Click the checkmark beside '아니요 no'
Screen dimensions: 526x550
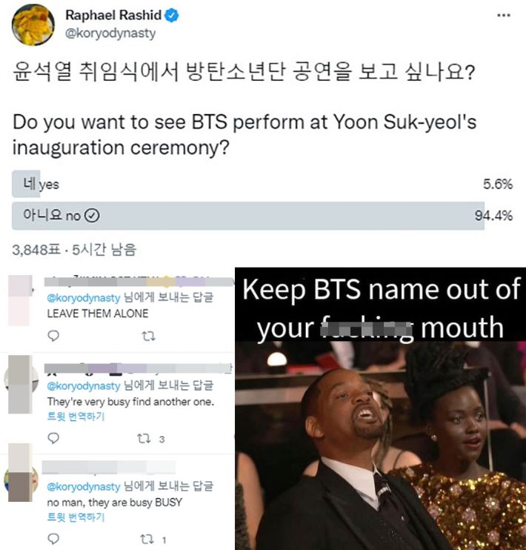tap(92, 216)
